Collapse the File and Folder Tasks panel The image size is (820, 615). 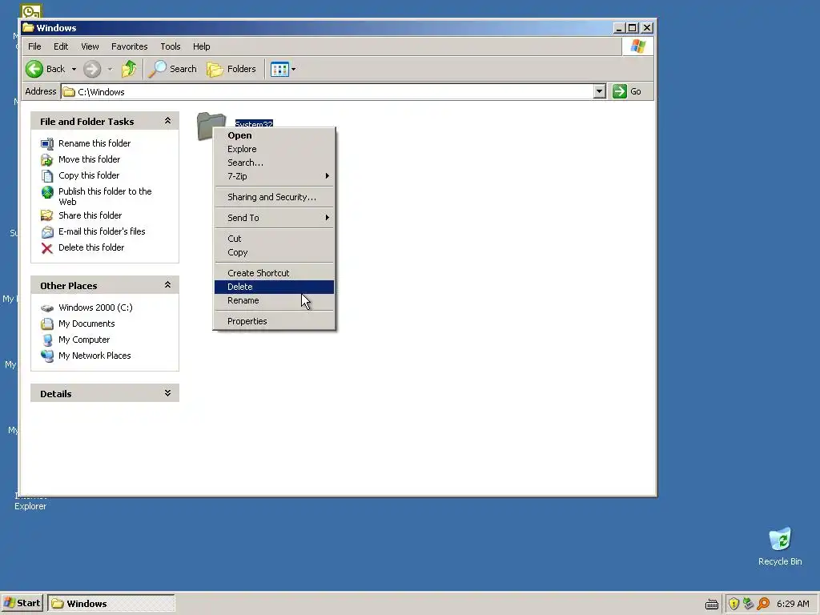[x=167, y=121]
